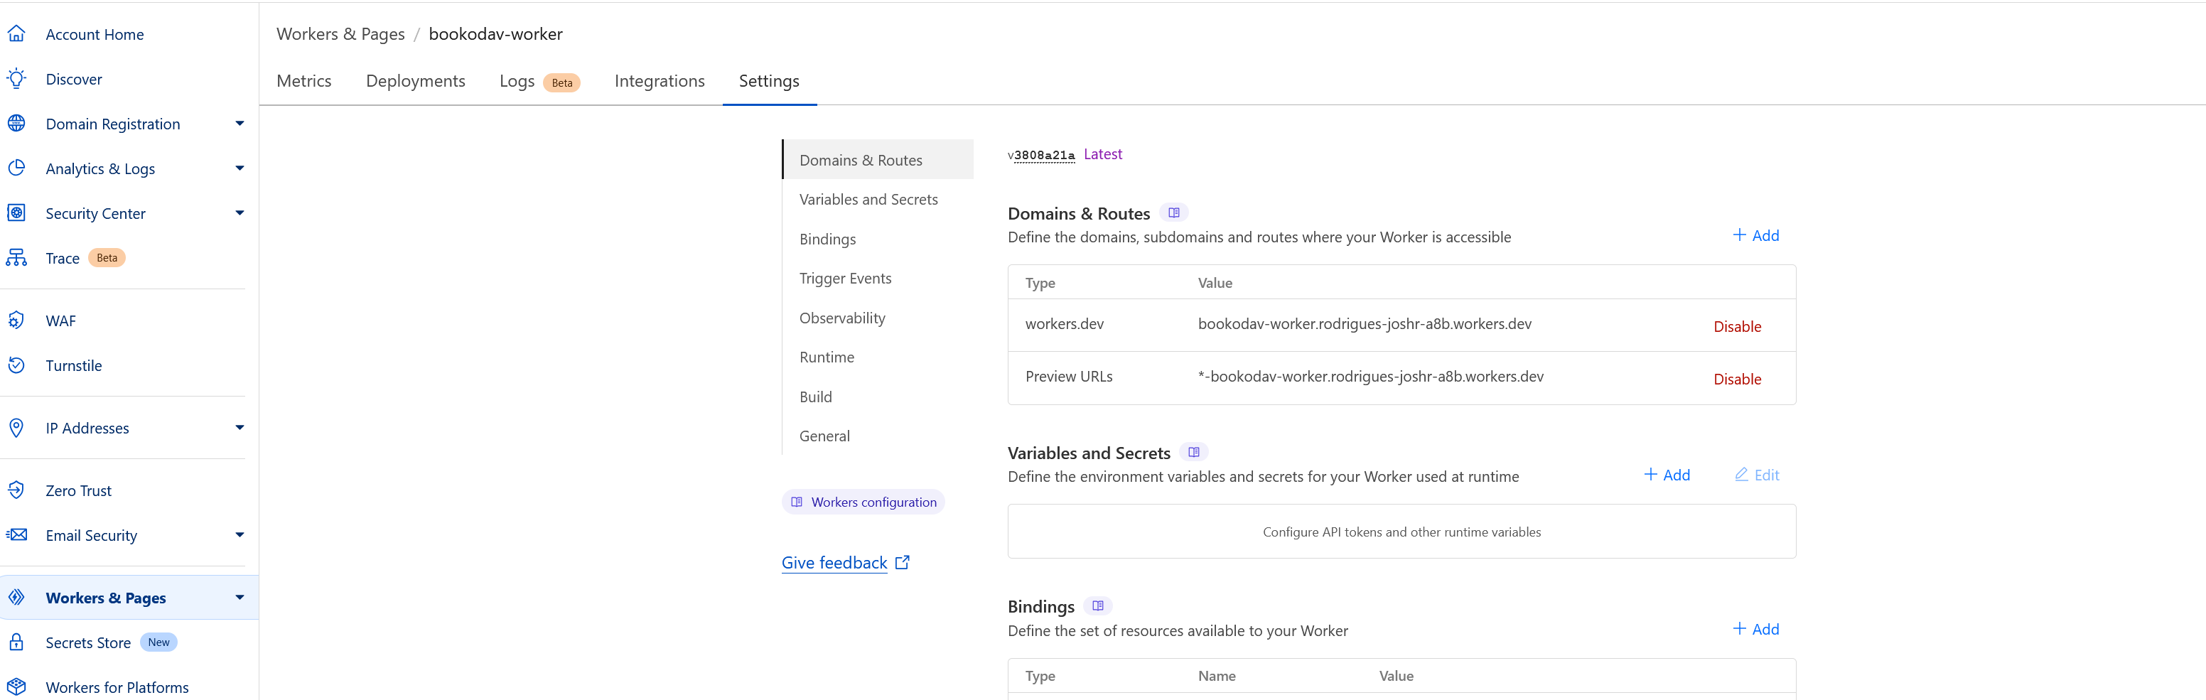Image resolution: width=2206 pixels, height=700 pixels.
Task: Open the Workers configuration docs link
Action: 863,502
